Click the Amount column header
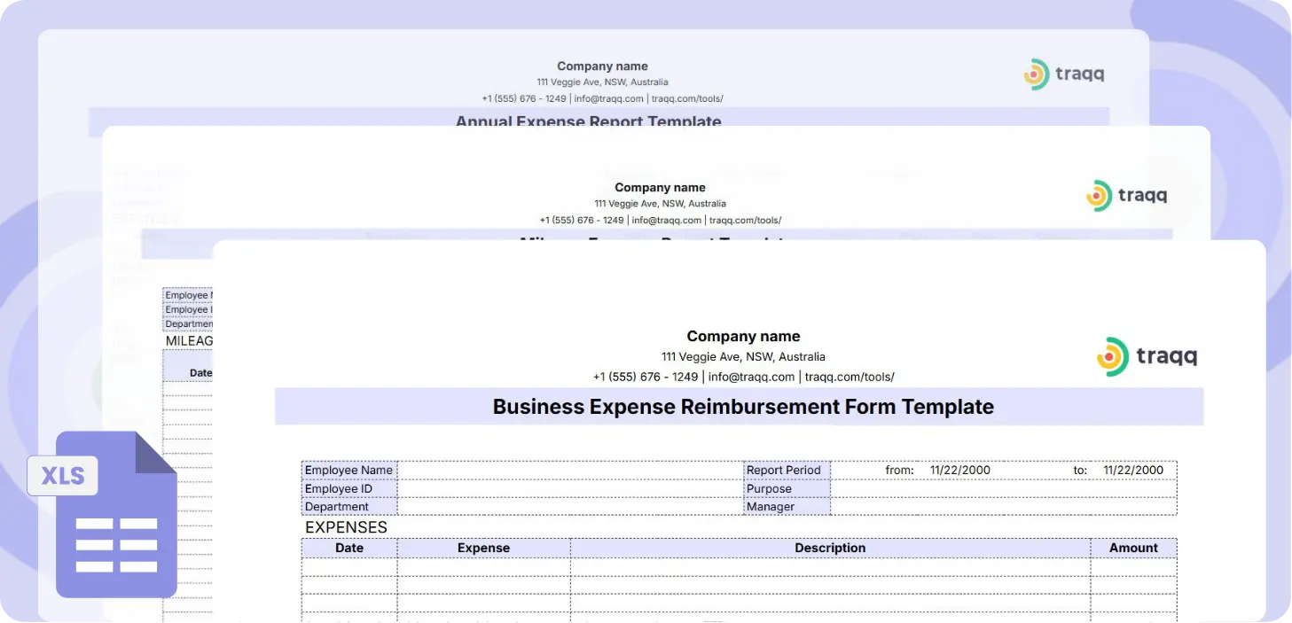The height and width of the screenshot is (623, 1292). (1133, 548)
